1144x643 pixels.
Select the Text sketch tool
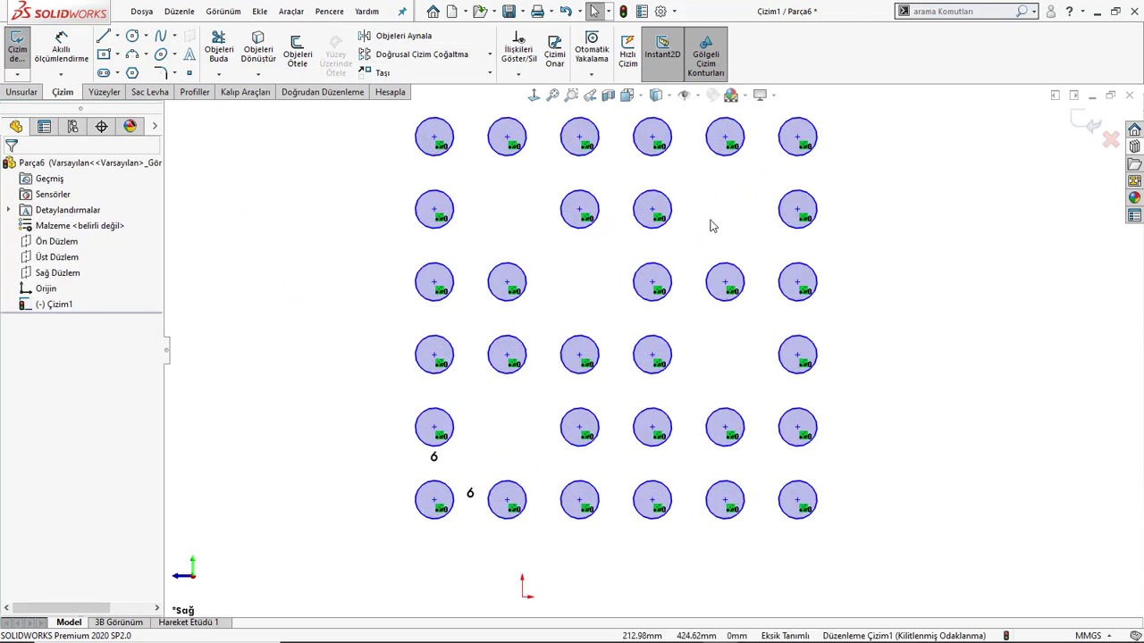point(189,54)
